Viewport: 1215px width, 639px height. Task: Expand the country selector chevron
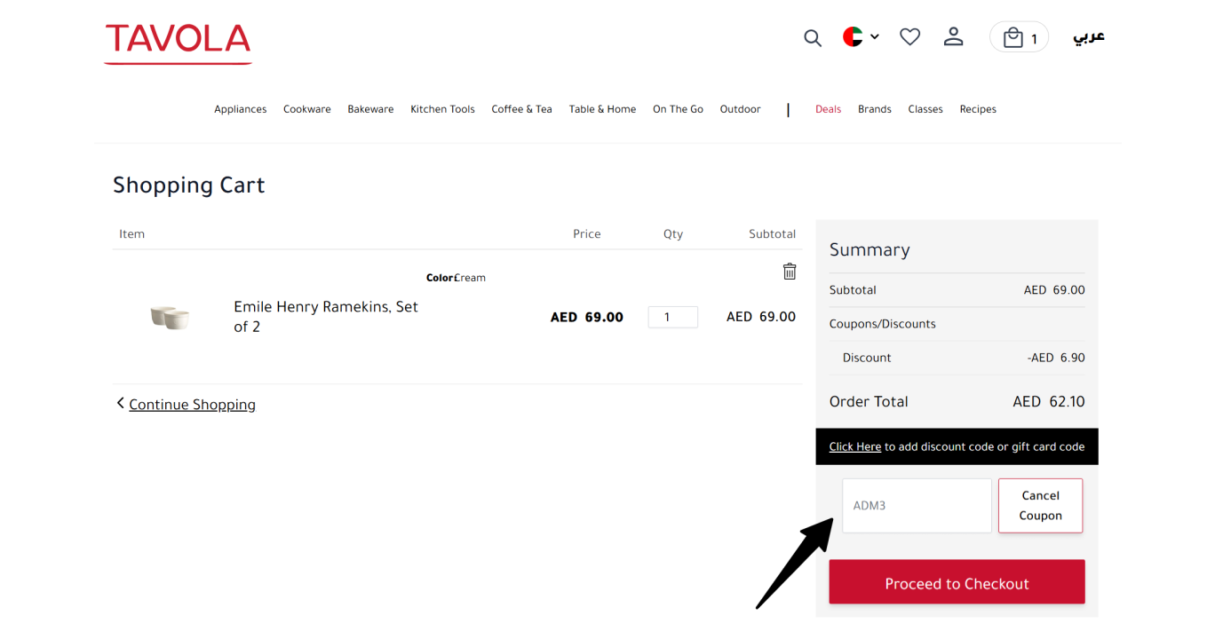pos(875,37)
